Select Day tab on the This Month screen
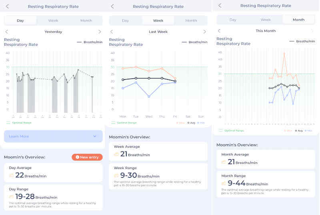Screen dimensions: 320x215 pos(233,20)
